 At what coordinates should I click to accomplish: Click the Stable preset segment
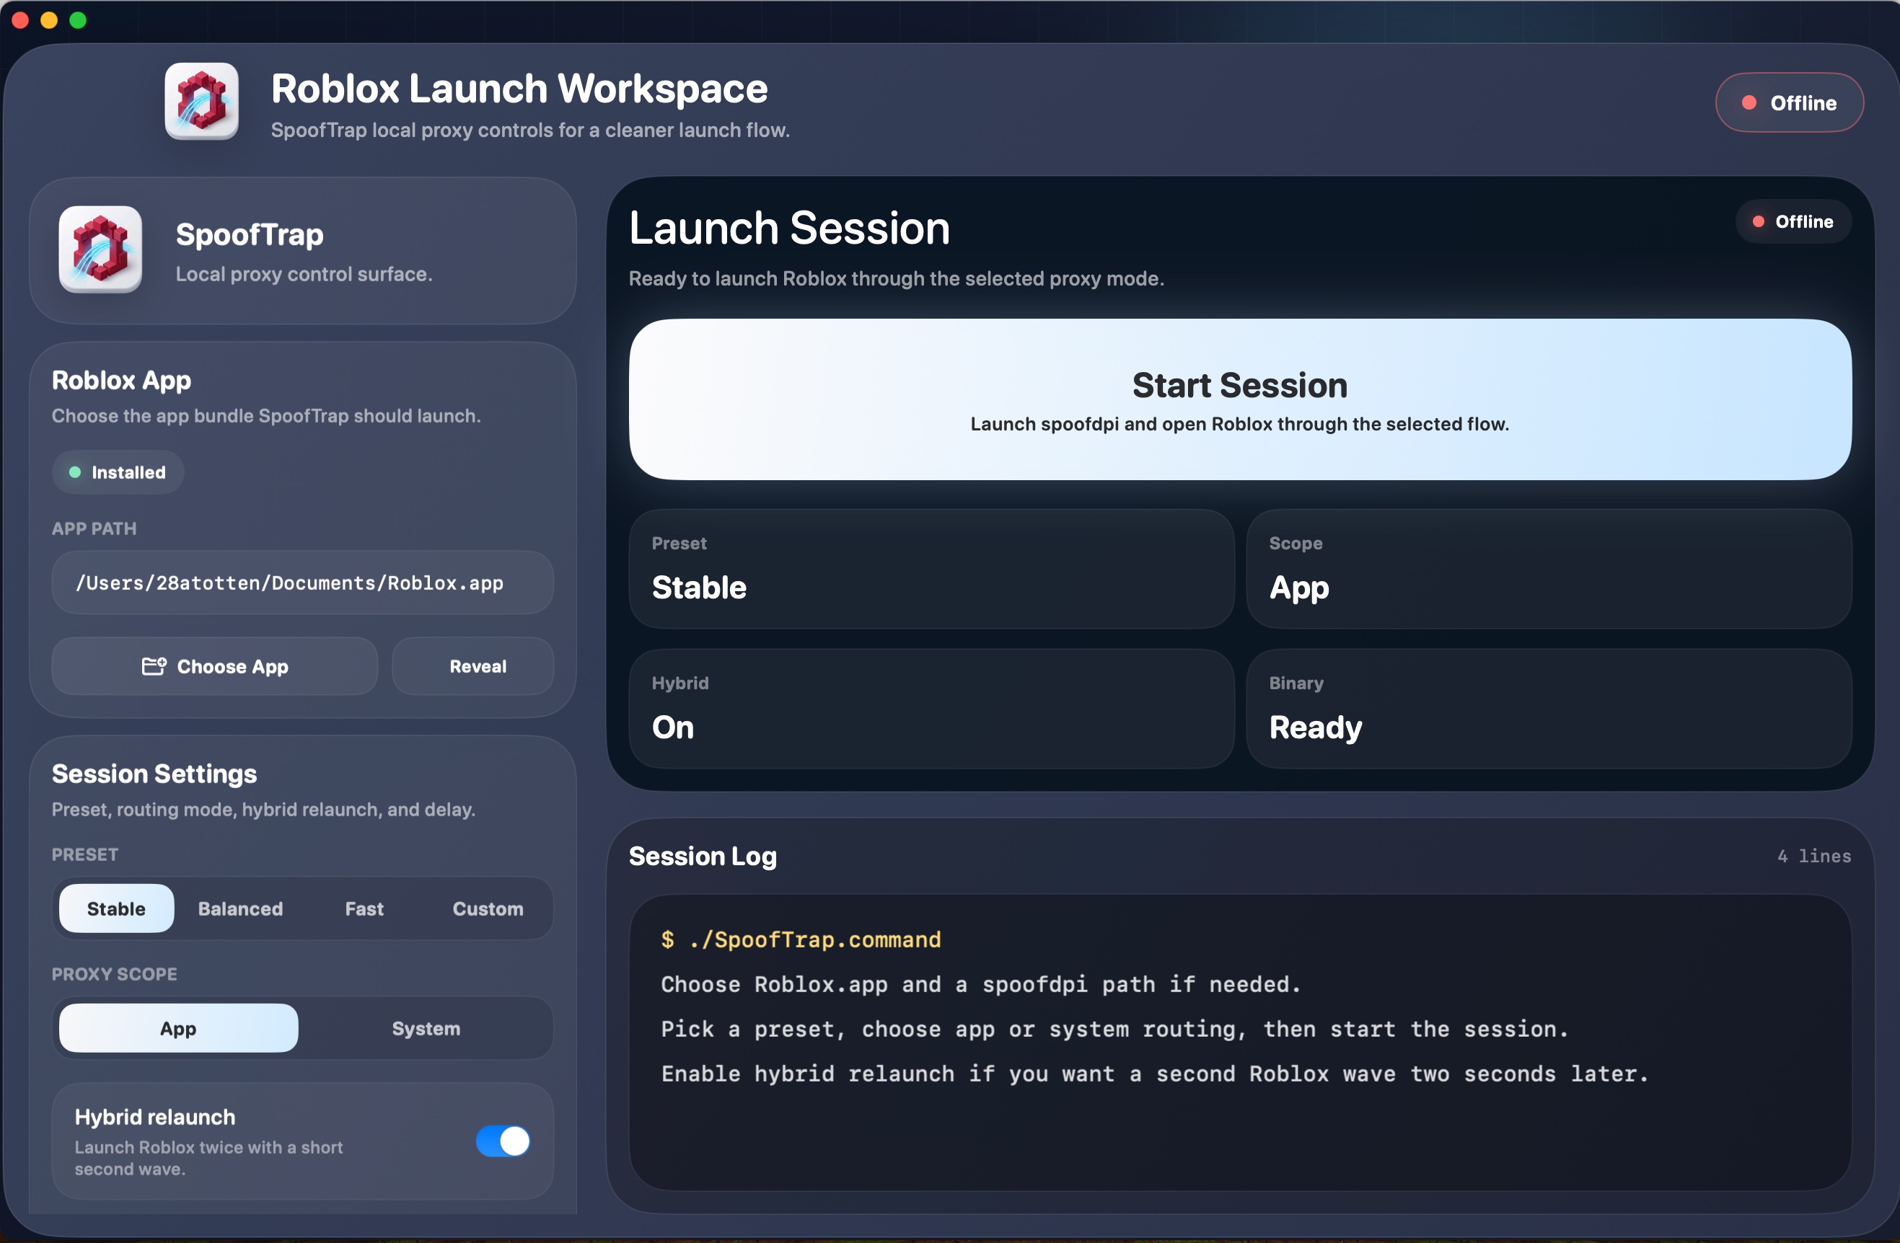[x=115, y=908]
